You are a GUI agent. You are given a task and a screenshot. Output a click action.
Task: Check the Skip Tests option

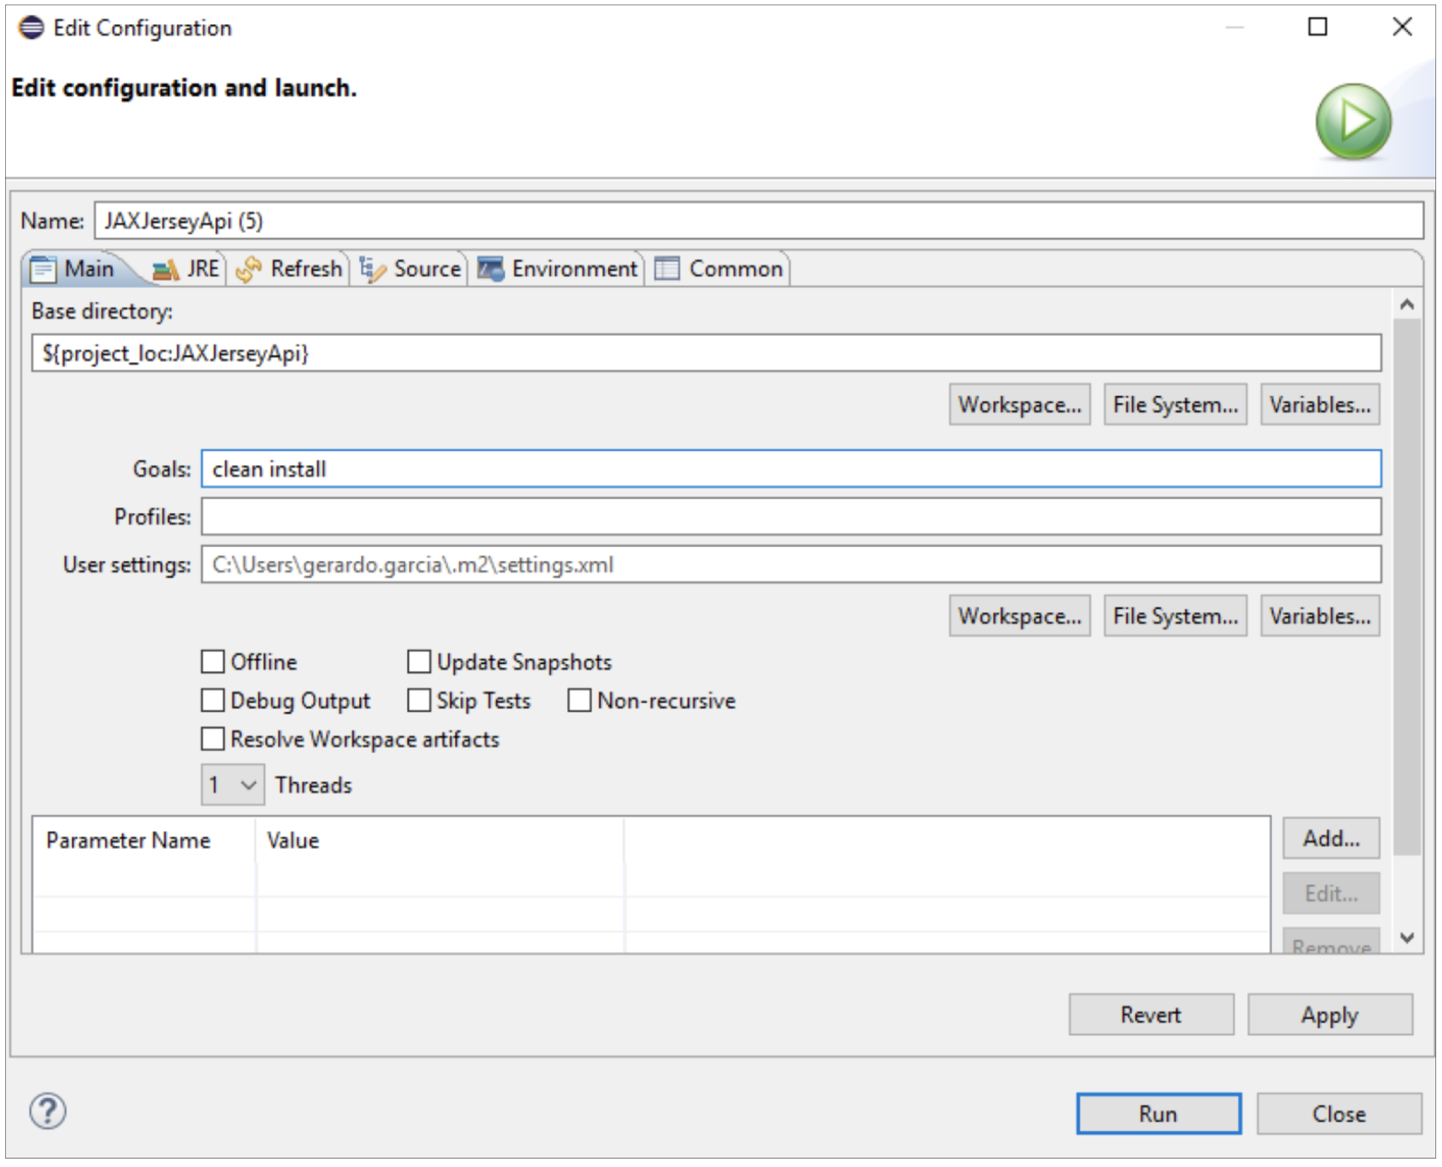(419, 700)
